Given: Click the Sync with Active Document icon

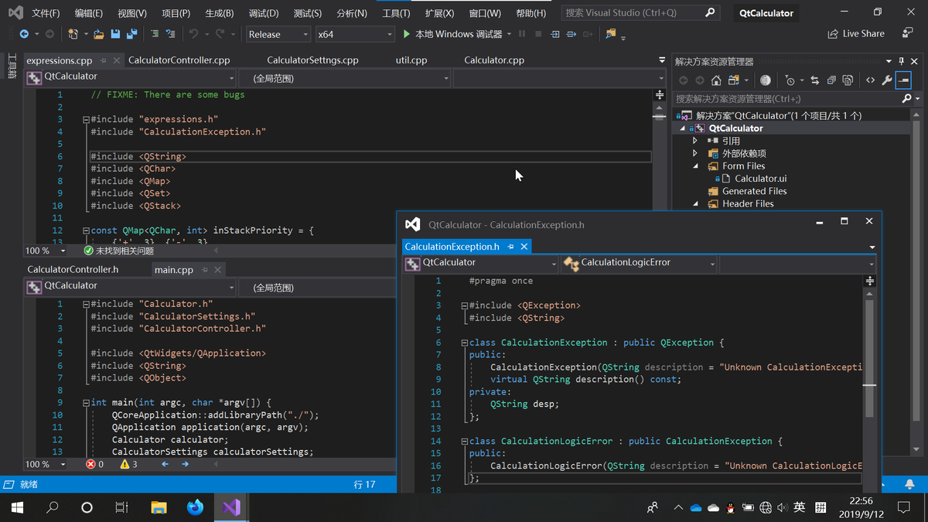Looking at the screenshot, I should (815, 80).
